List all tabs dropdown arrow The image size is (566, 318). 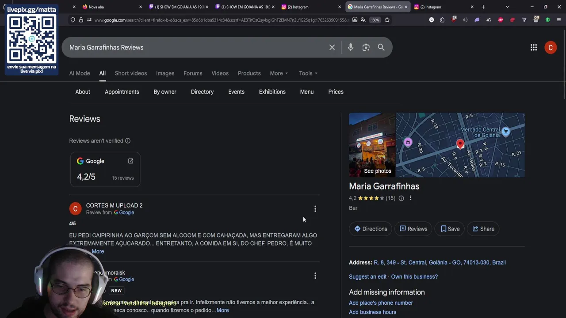[508, 7]
